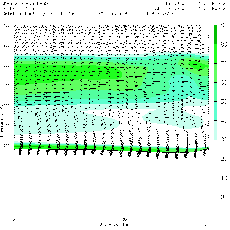Viewport: 230px width, 230px height.
Task: Click the '0' colorbar label
Action: (x=222, y=197)
